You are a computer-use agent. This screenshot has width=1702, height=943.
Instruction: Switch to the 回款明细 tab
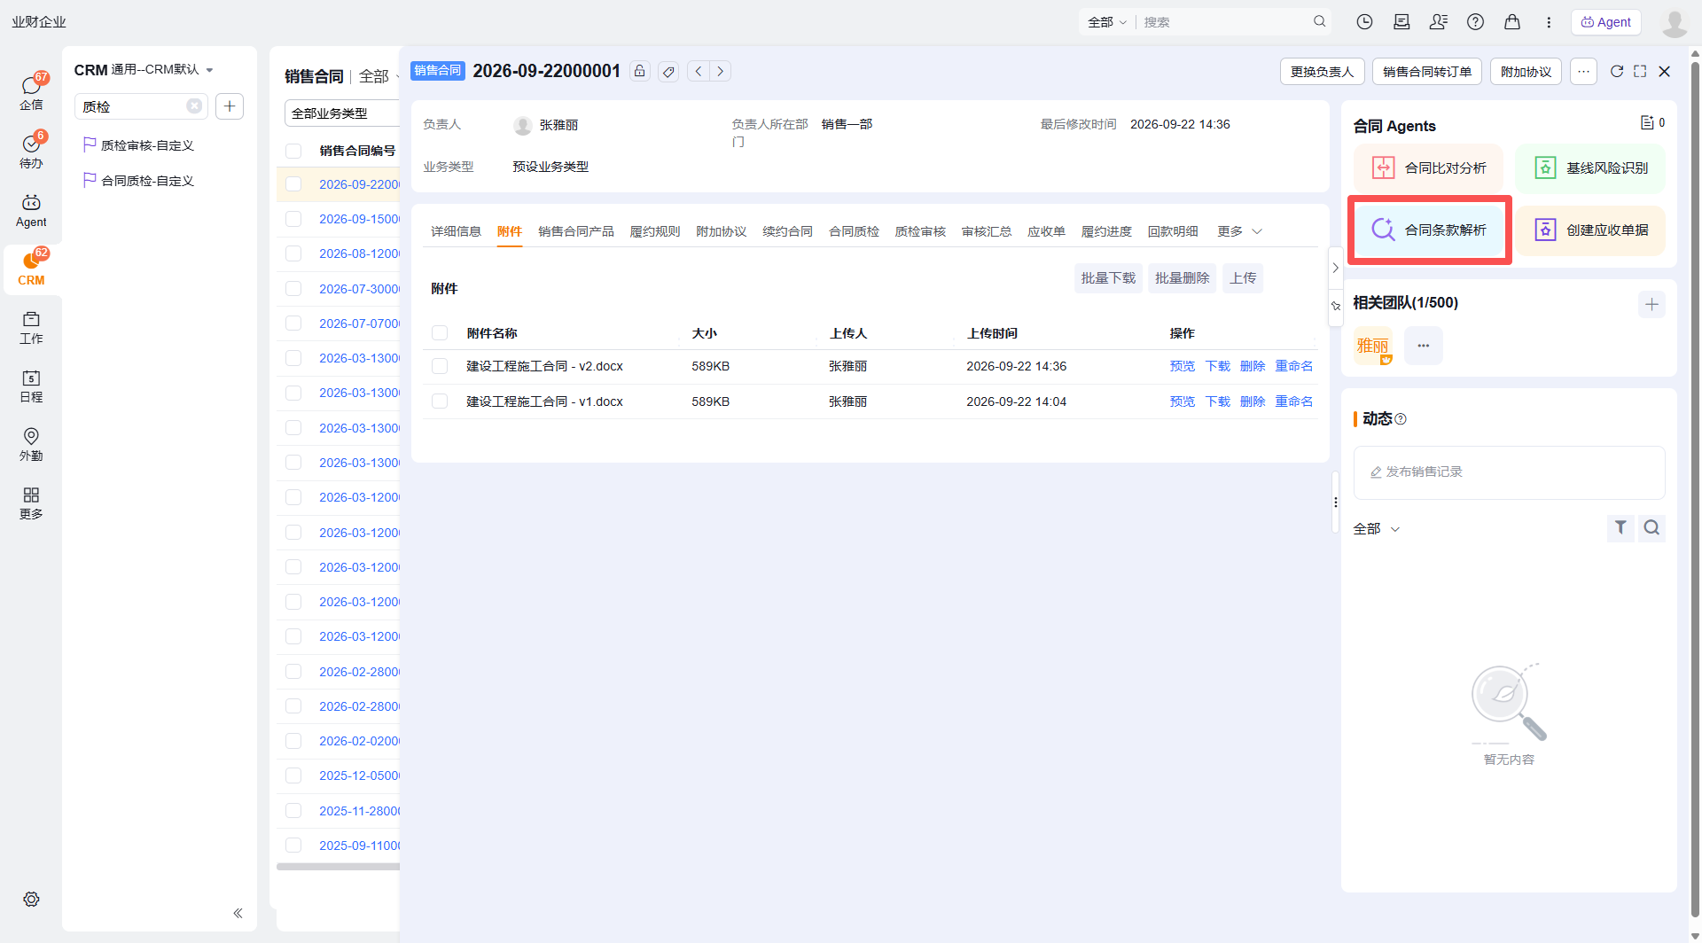click(x=1173, y=231)
